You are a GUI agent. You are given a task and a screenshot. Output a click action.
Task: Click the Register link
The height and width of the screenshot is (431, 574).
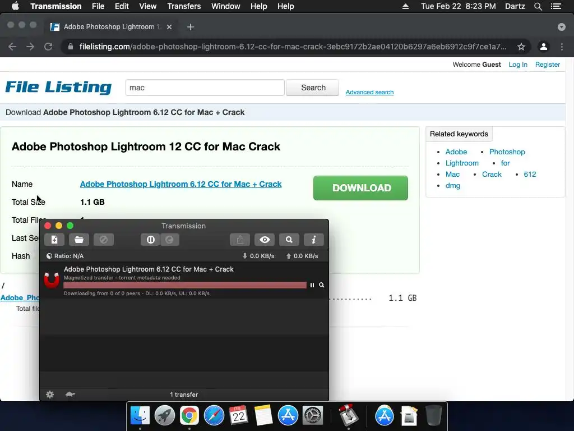click(x=548, y=65)
